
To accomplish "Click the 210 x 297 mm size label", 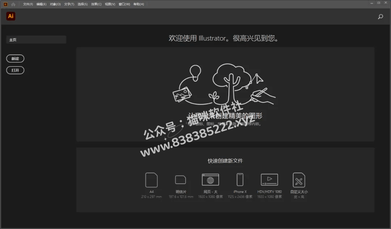I will click(x=151, y=197).
